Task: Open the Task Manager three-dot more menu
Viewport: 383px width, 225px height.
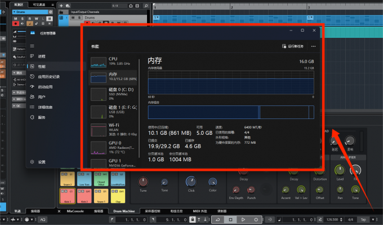Action: 313,46
